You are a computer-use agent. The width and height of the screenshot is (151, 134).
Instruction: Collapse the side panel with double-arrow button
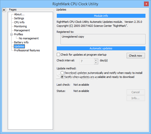pyautogui.click(x=4, y=10)
